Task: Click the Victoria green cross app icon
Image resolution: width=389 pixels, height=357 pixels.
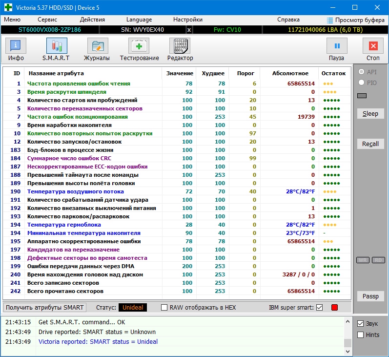Action: 8,7
